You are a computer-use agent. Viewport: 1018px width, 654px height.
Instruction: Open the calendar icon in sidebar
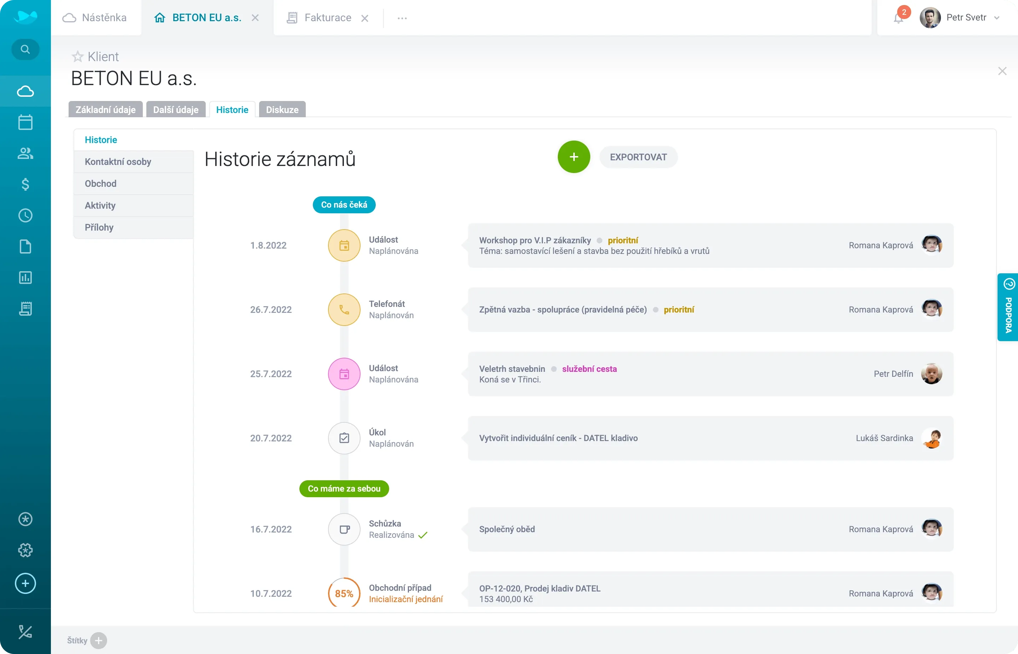(25, 122)
